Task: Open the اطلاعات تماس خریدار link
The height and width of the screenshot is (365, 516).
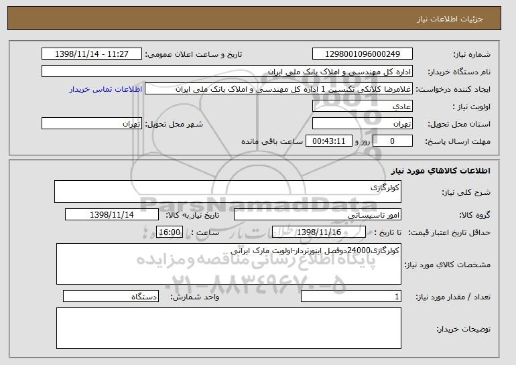Action: coord(106,89)
